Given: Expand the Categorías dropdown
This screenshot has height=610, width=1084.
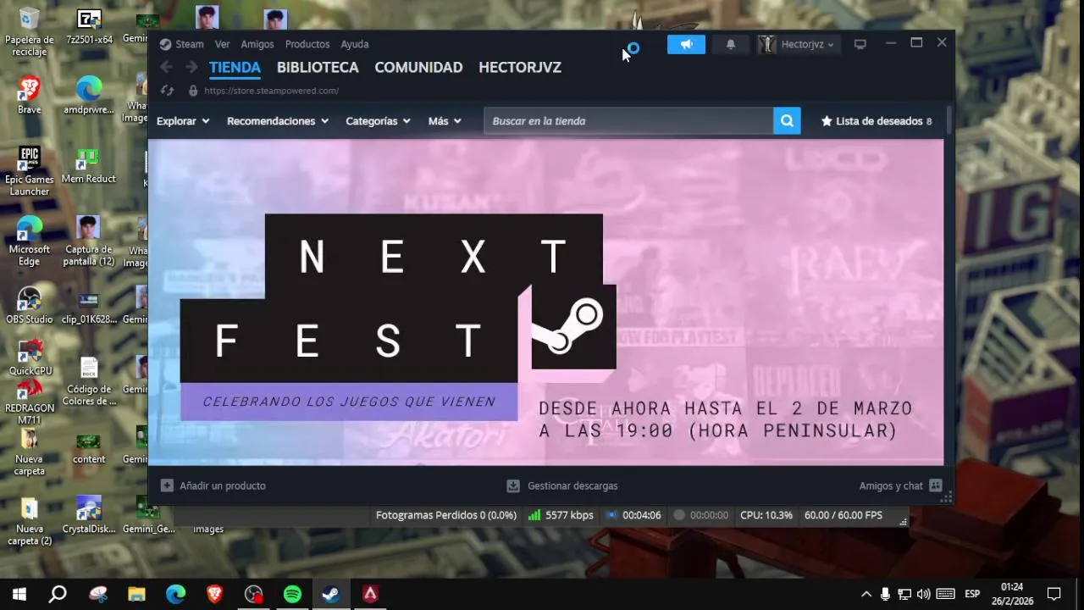Looking at the screenshot, I should [379, 121].
